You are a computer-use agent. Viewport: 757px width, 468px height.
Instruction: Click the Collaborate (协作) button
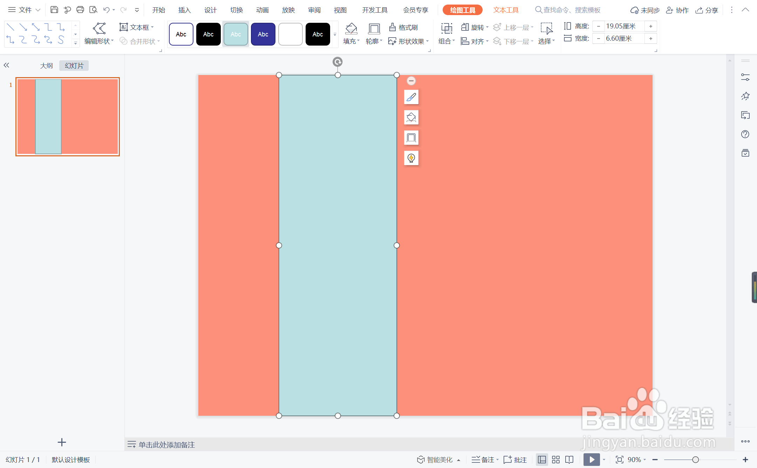677,10
